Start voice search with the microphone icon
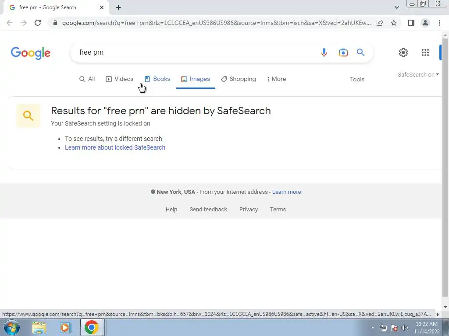Image resolution: width=449 pixels, height=336 pixels. pos(324,52)
